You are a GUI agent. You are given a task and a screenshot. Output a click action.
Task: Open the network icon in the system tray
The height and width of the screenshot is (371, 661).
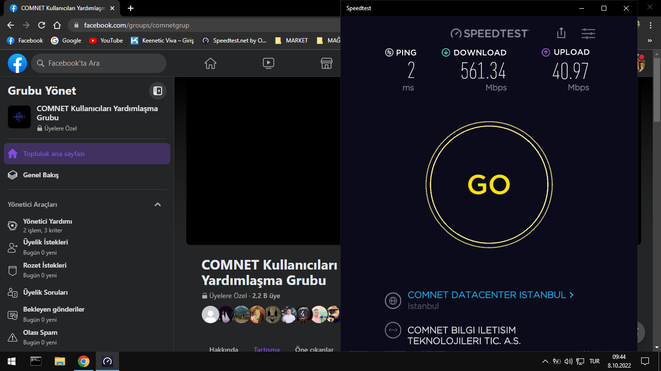pos(580,361)
